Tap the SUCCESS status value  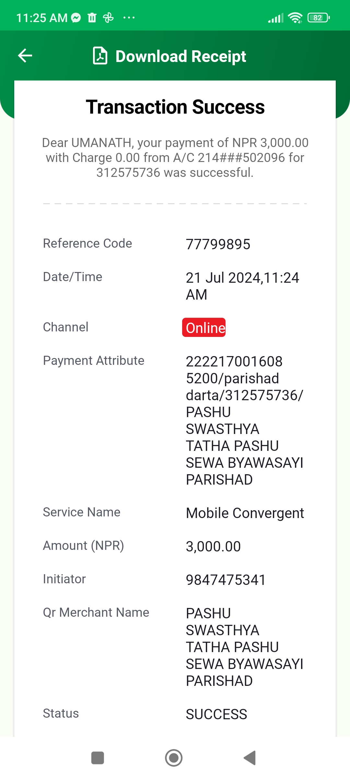[216, 714]
